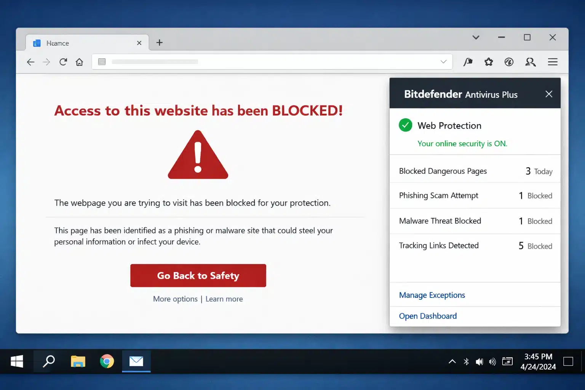Screen dimensions: 585x390
Task: Expand hidden tray icons with the chevron
Action: [x=452, y=361]
